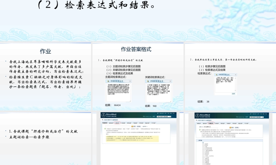This screenshot has width=276, height=165.
Task: Click the magnifier icon beside the right database title
Action: [197, 120]
